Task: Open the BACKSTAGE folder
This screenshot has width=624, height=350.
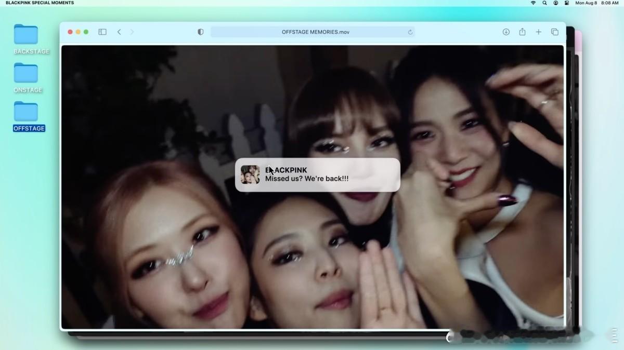Action: [x=26, y=34]
